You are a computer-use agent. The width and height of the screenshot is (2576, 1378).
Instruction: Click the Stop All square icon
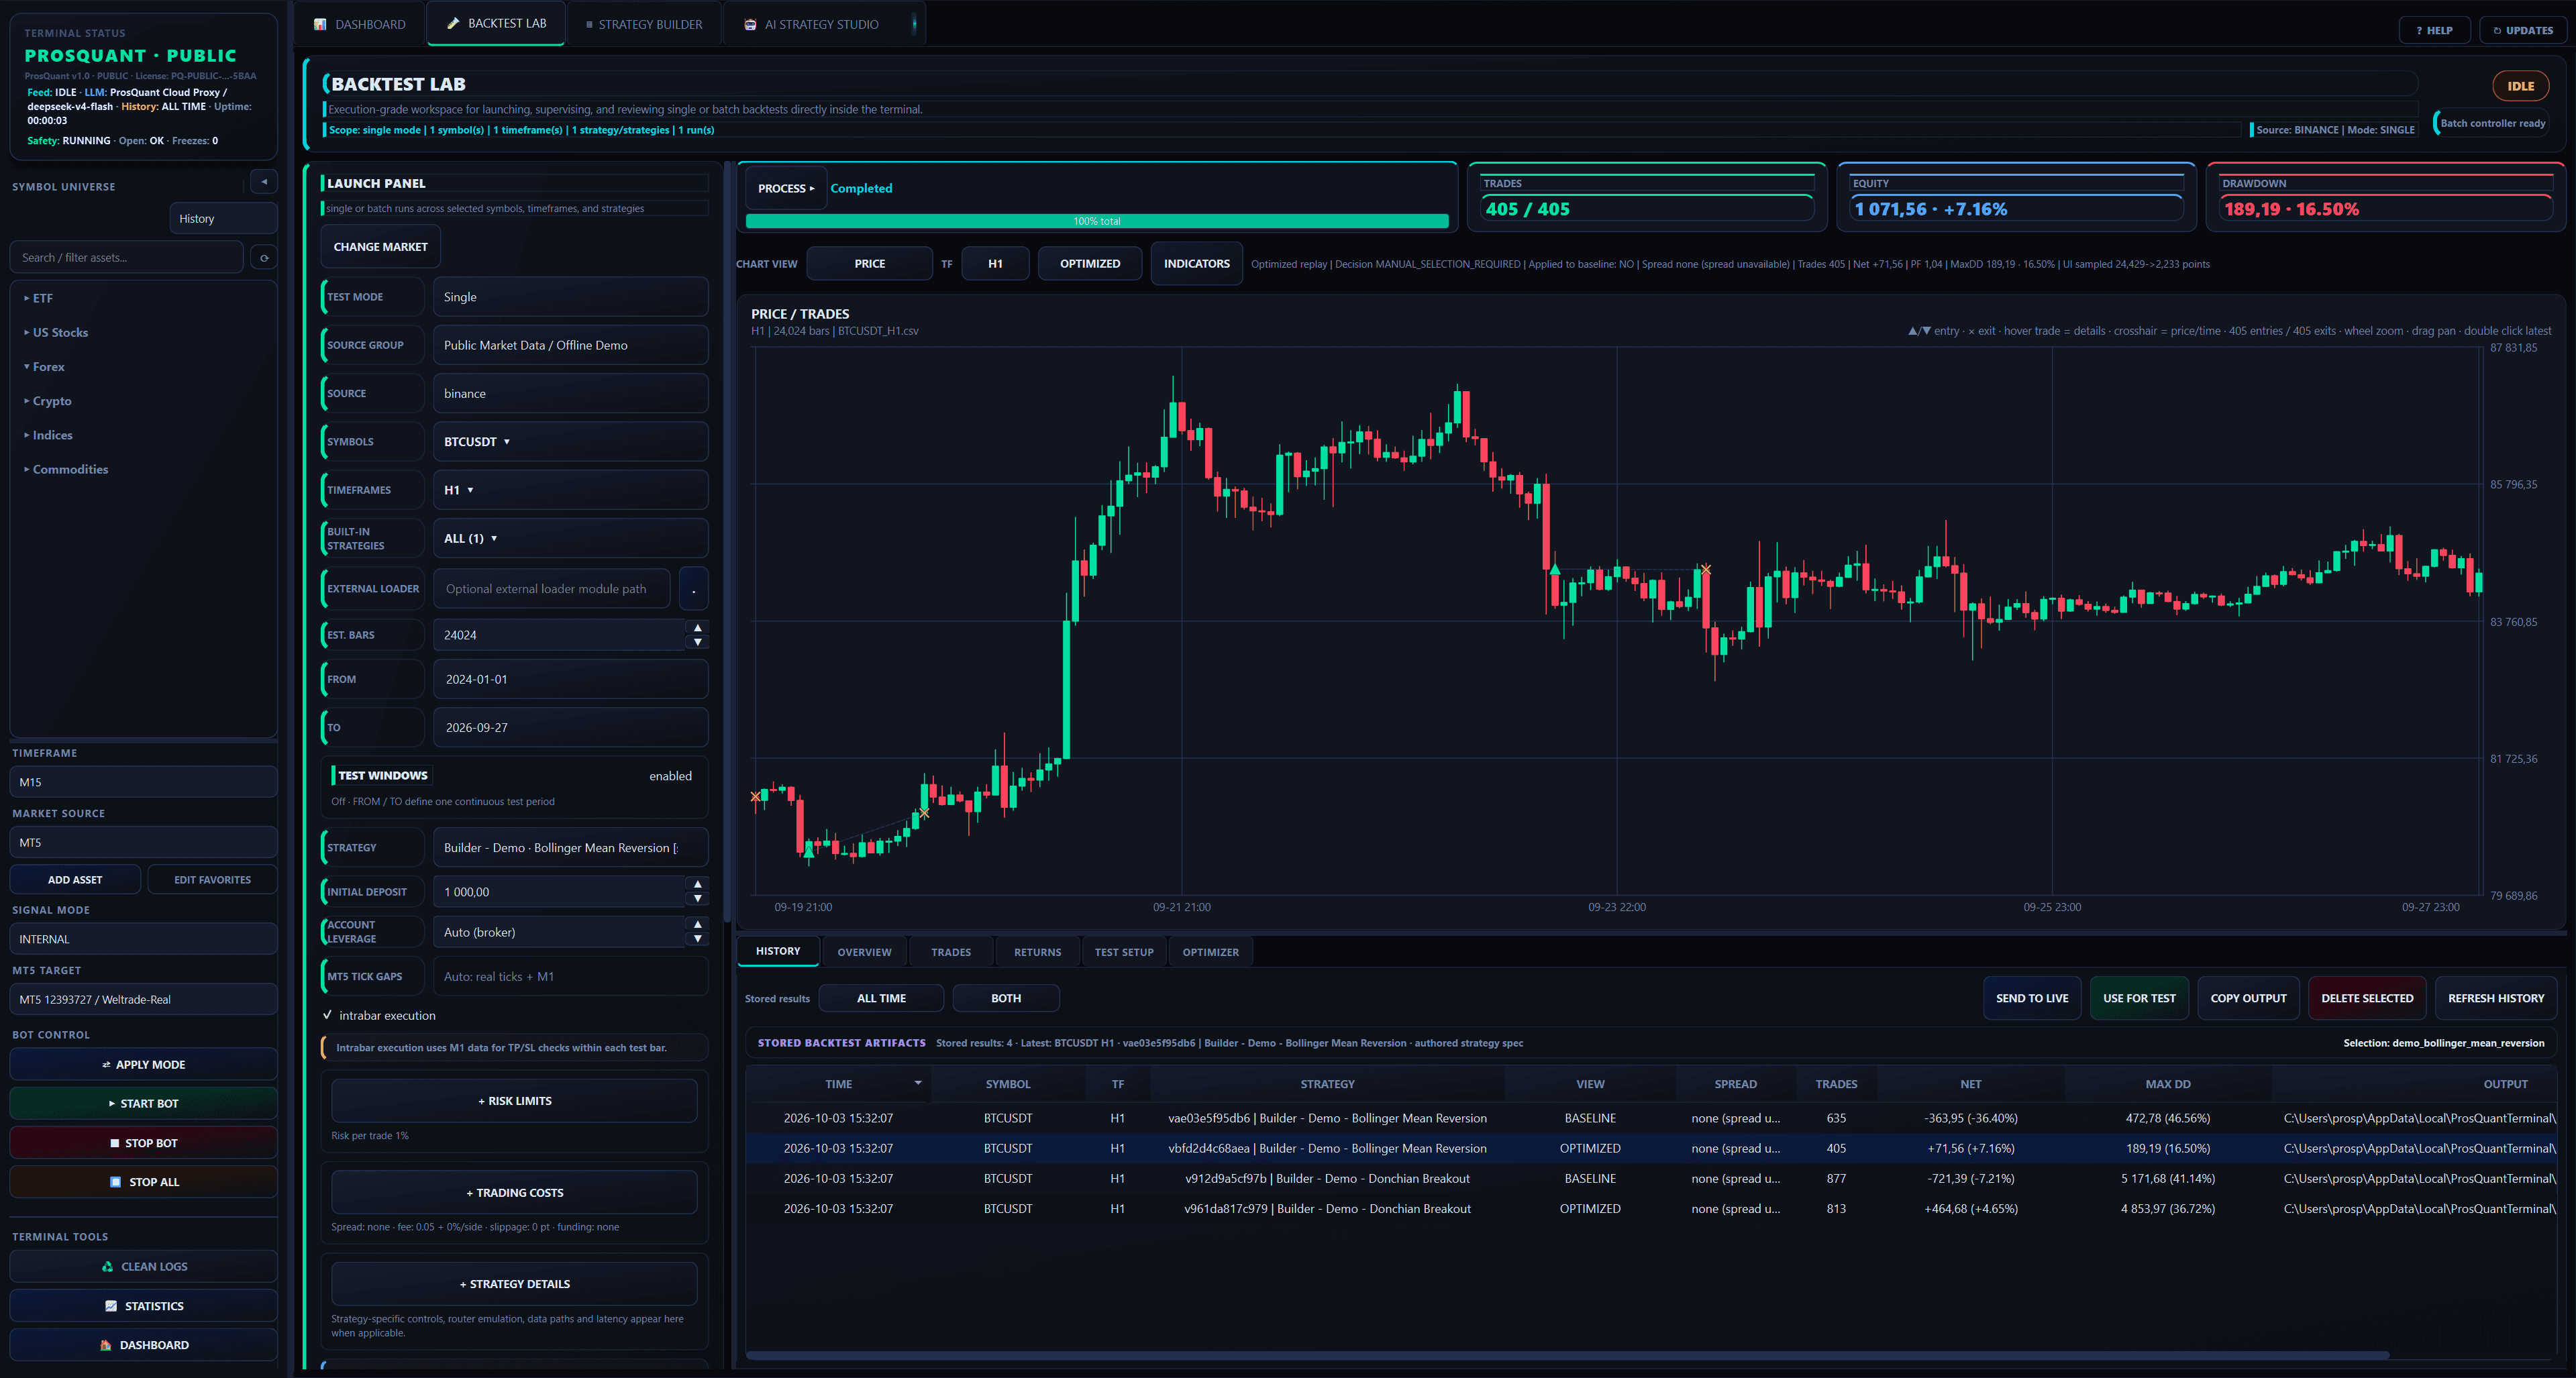point(116,1182)
